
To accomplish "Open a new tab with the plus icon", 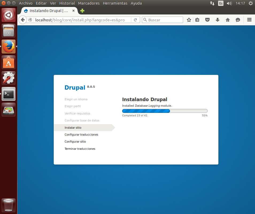I will coord(82,11).
